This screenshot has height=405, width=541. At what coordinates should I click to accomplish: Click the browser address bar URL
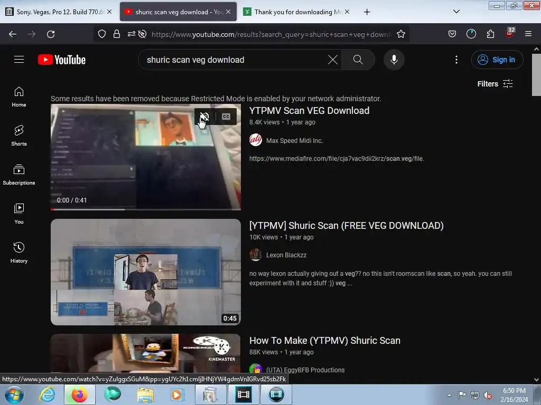point(271,34)
